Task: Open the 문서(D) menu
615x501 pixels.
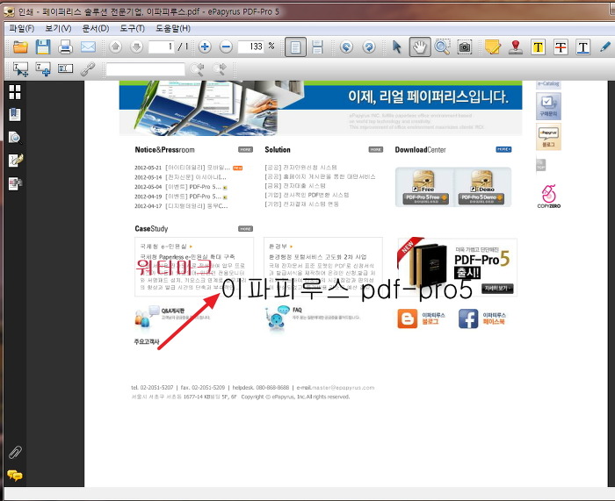Action: tap(95, 28)
